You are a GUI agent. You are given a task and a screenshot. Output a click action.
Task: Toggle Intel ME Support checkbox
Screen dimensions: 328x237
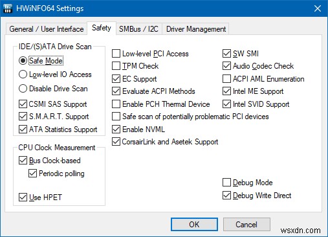click(226, 91)
